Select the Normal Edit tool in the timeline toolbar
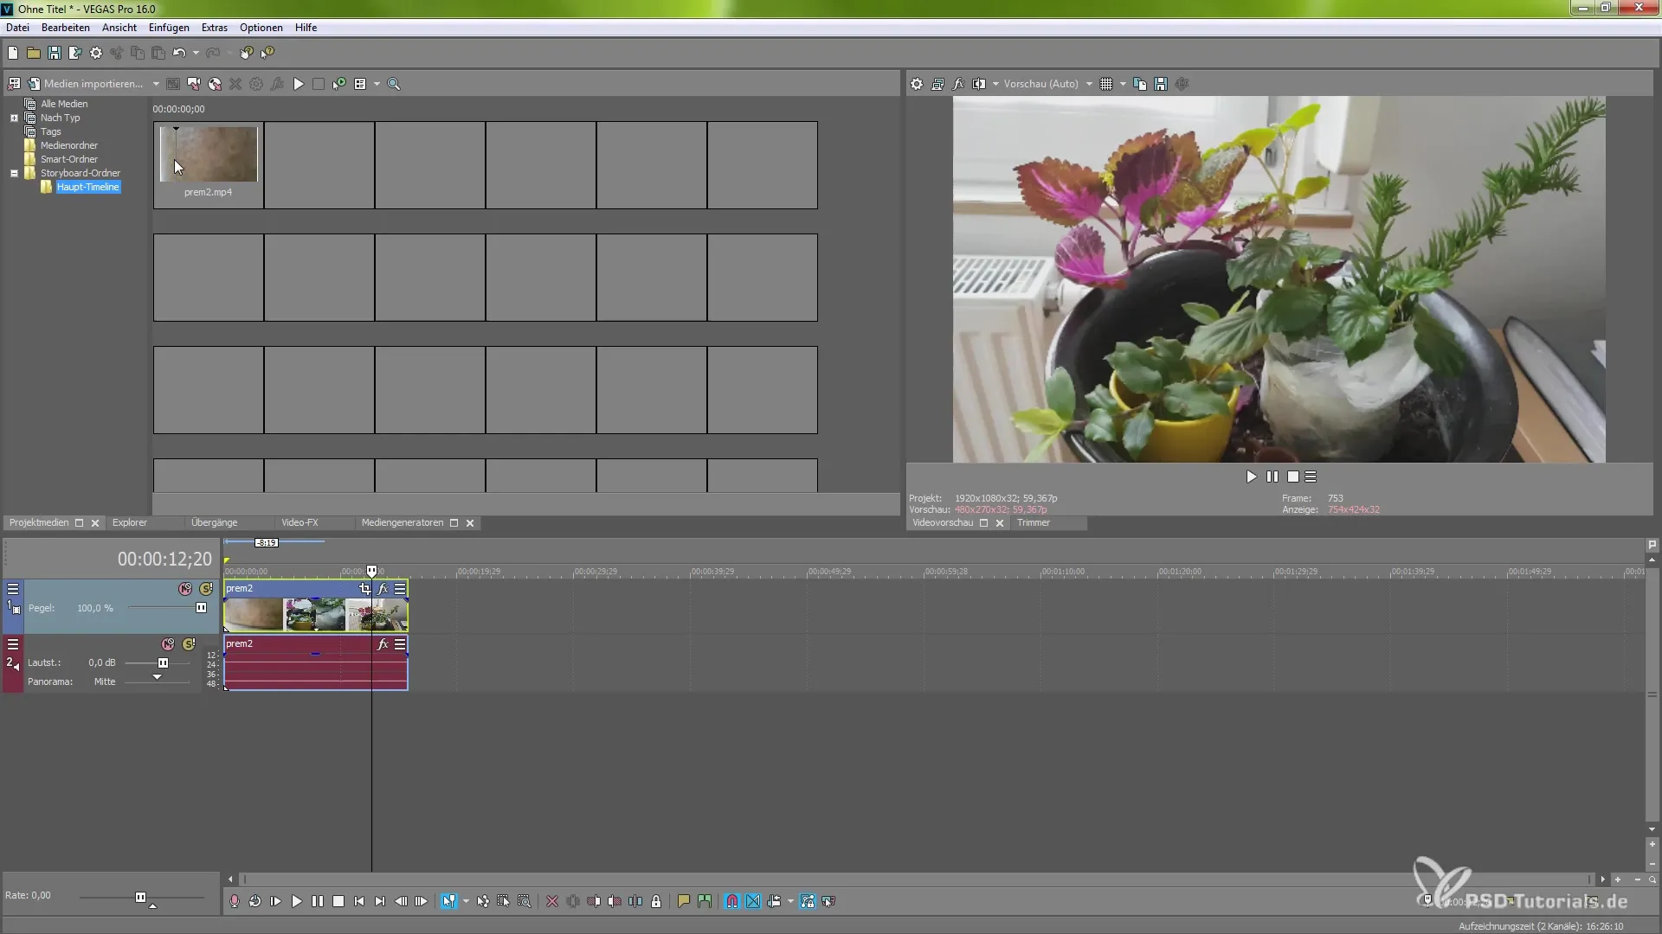 pos(448,901)
